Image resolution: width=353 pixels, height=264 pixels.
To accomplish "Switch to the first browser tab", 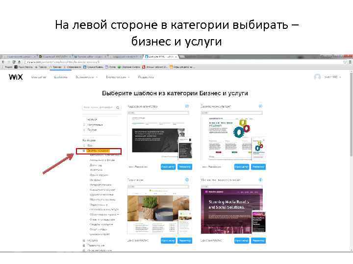I will click(19, 57).
